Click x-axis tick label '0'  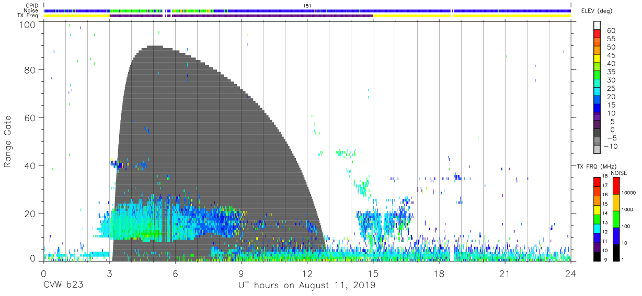point(43,274)
